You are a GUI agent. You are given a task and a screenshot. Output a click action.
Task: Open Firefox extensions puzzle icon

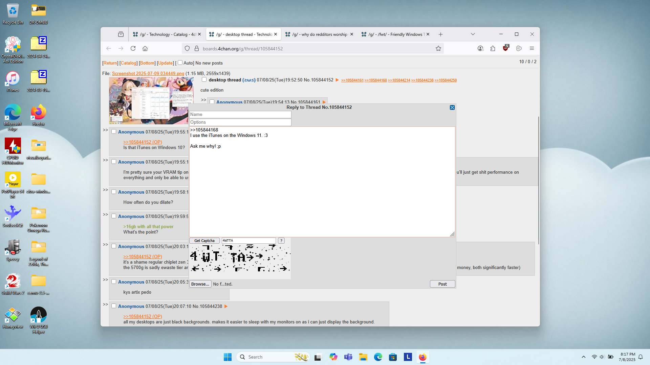[x=493, y=48]
